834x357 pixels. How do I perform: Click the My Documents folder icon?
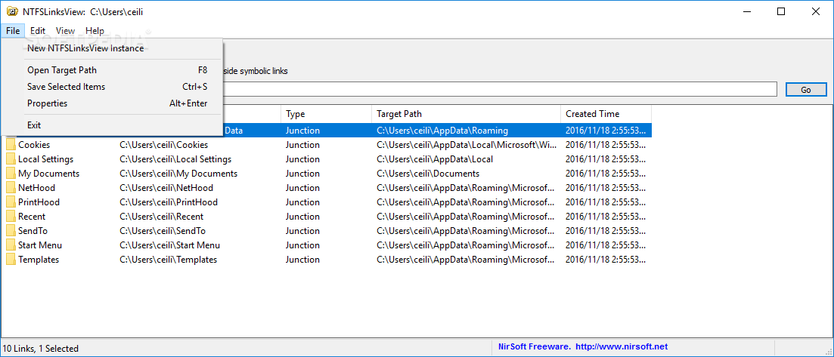(11, 173)
